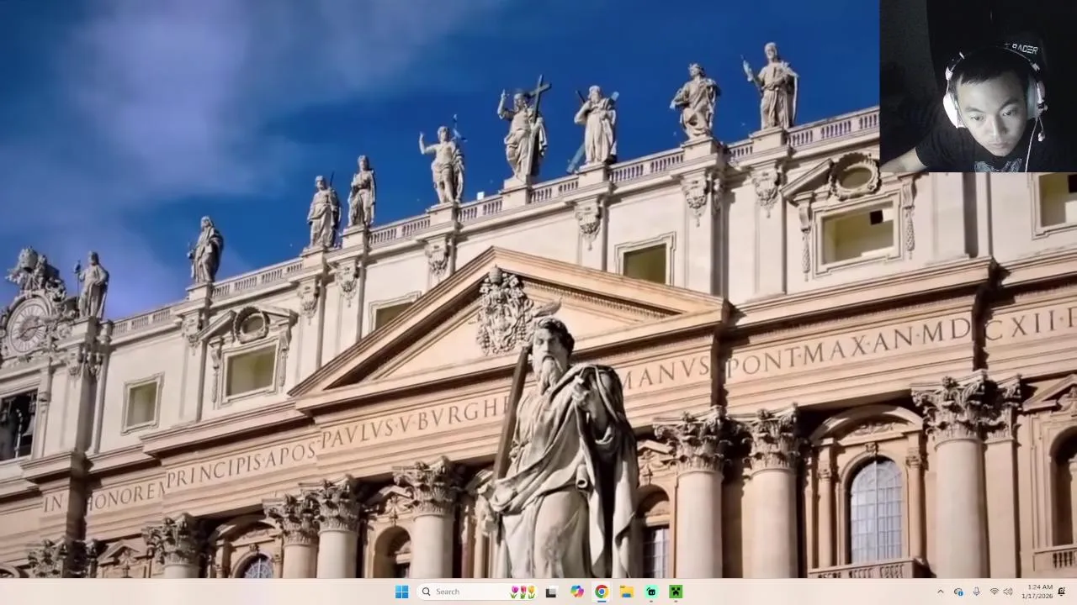1077x605 pixels.
Task: Click the webcam overlay thumbnail
Action: 979,86
